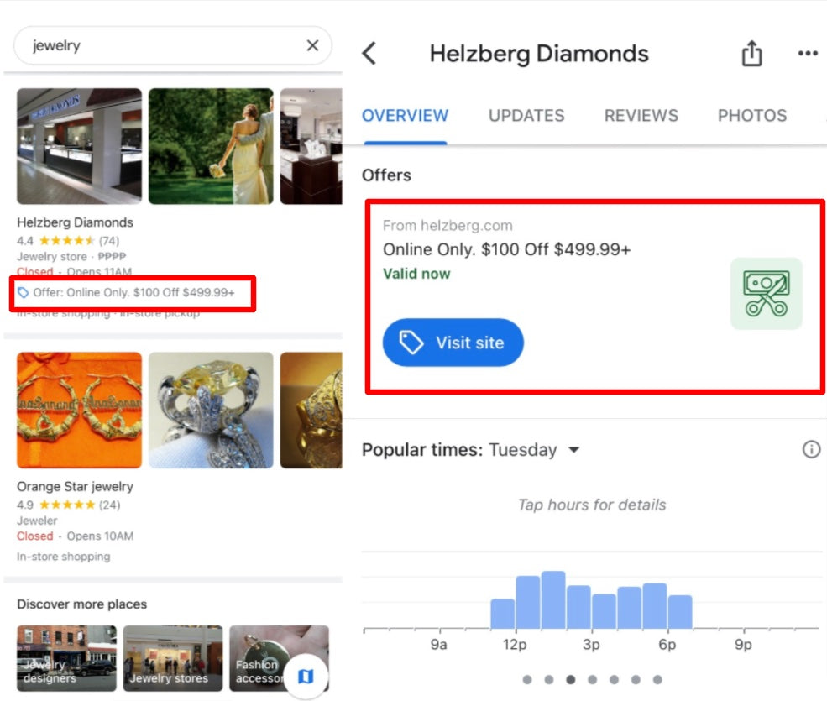Open the Reviews tab
The width and height of the screenshot is (827, 701).
pyautogui.click(x=641, y=116)
